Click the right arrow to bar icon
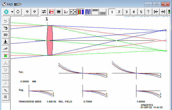This screenshot has width=172, height=110. tap(163, 12)
